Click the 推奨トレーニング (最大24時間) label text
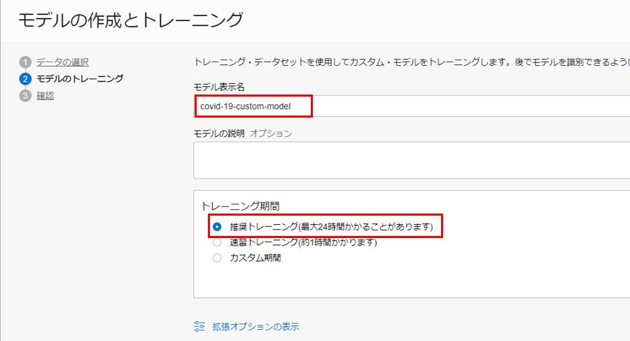Viewport: 630px width, 341px height. click(331, 227)
